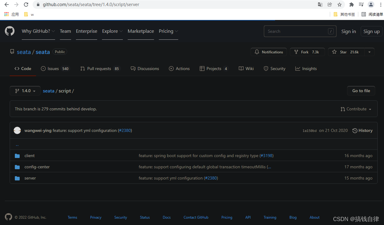Image resolution: width=384 pixels, height=225 pixels.
Task: Click the seata owner link in repo title
Action: [24, 52]
